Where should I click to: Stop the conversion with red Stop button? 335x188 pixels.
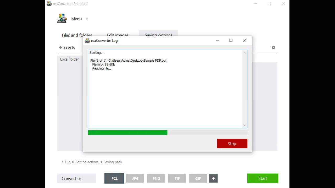(232, 144)
